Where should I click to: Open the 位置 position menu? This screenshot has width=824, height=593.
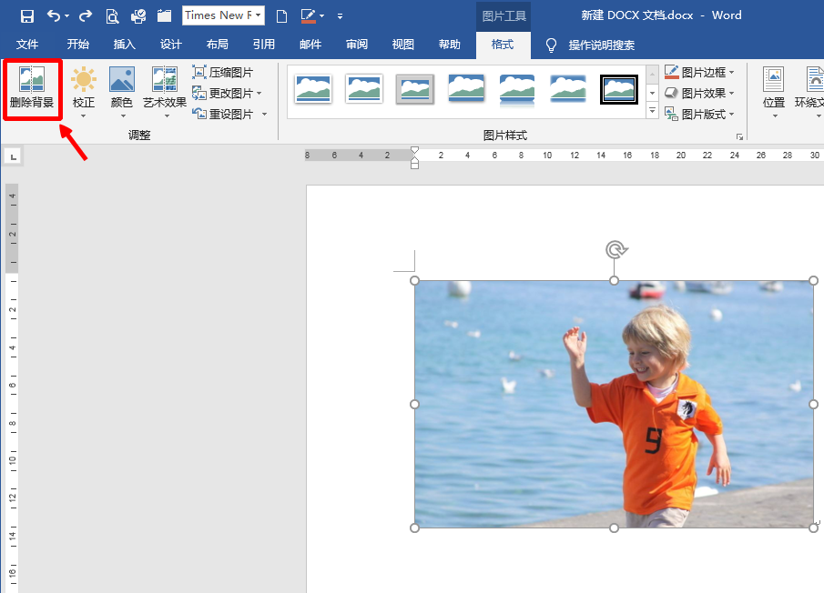pyautogui.click(x=774, y=91)
